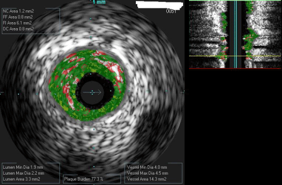This screenshot has width=282, height=185.
Task: Click the cyan catheter line in longitudinal view
Action: pos(235,34)
